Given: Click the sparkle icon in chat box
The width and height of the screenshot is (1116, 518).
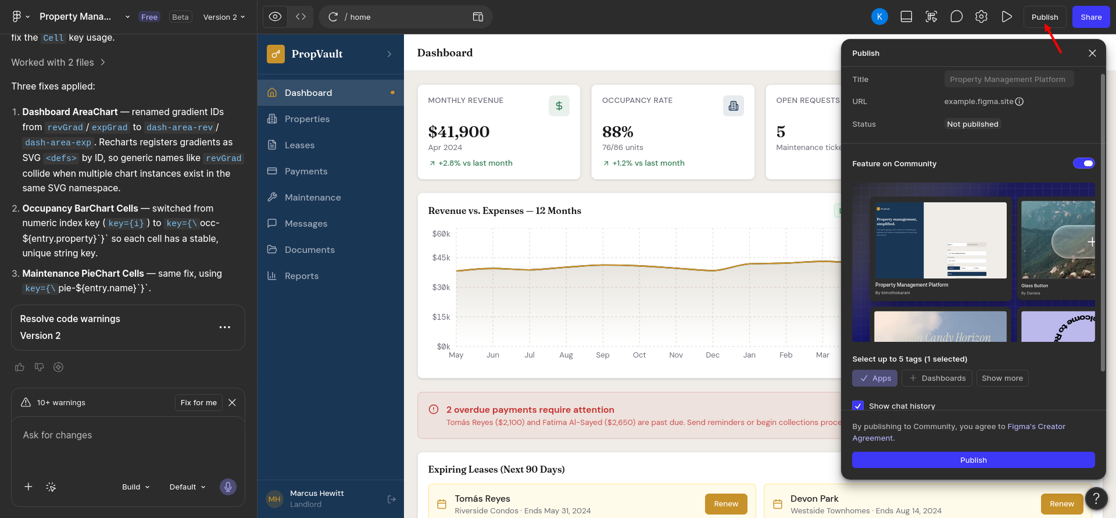Looking at the screenshot, I should click(51, 487).
